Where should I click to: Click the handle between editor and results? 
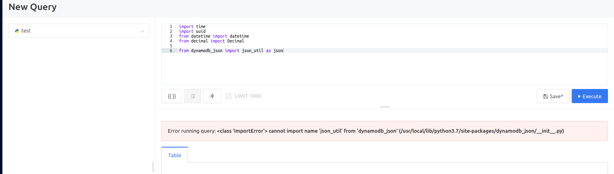click(385, 107)
